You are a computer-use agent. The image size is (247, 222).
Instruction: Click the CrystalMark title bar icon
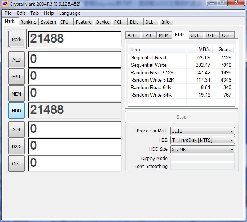click(x=5, y=4)
